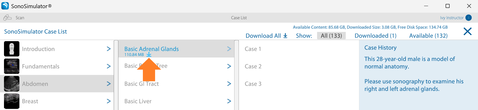Select Case 1 from list
The width and height of the screenshot is (478, 110).
pos(253,49)
